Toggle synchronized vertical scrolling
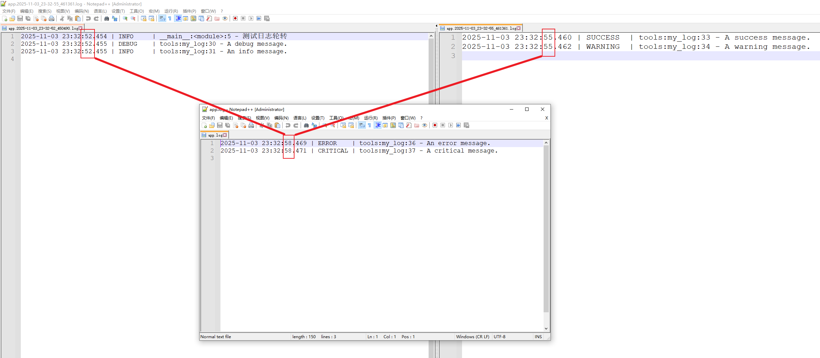 pos(144,18)
